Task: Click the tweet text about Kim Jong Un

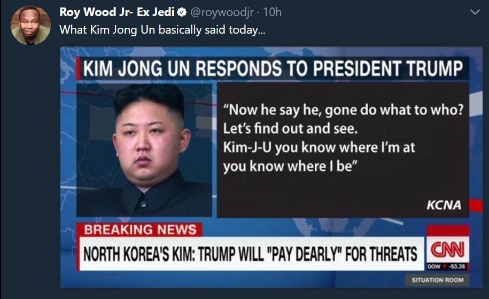Action: pyautogui.click(x=162, y=30)
